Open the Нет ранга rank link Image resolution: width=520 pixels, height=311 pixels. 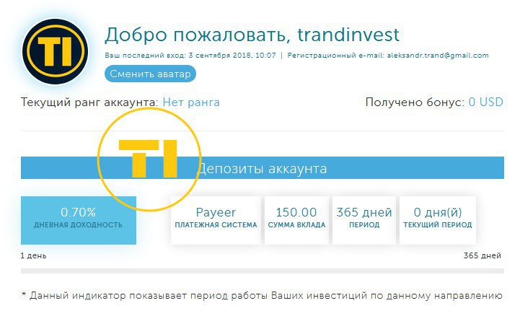pyautogui.click(x=191, y=102)
